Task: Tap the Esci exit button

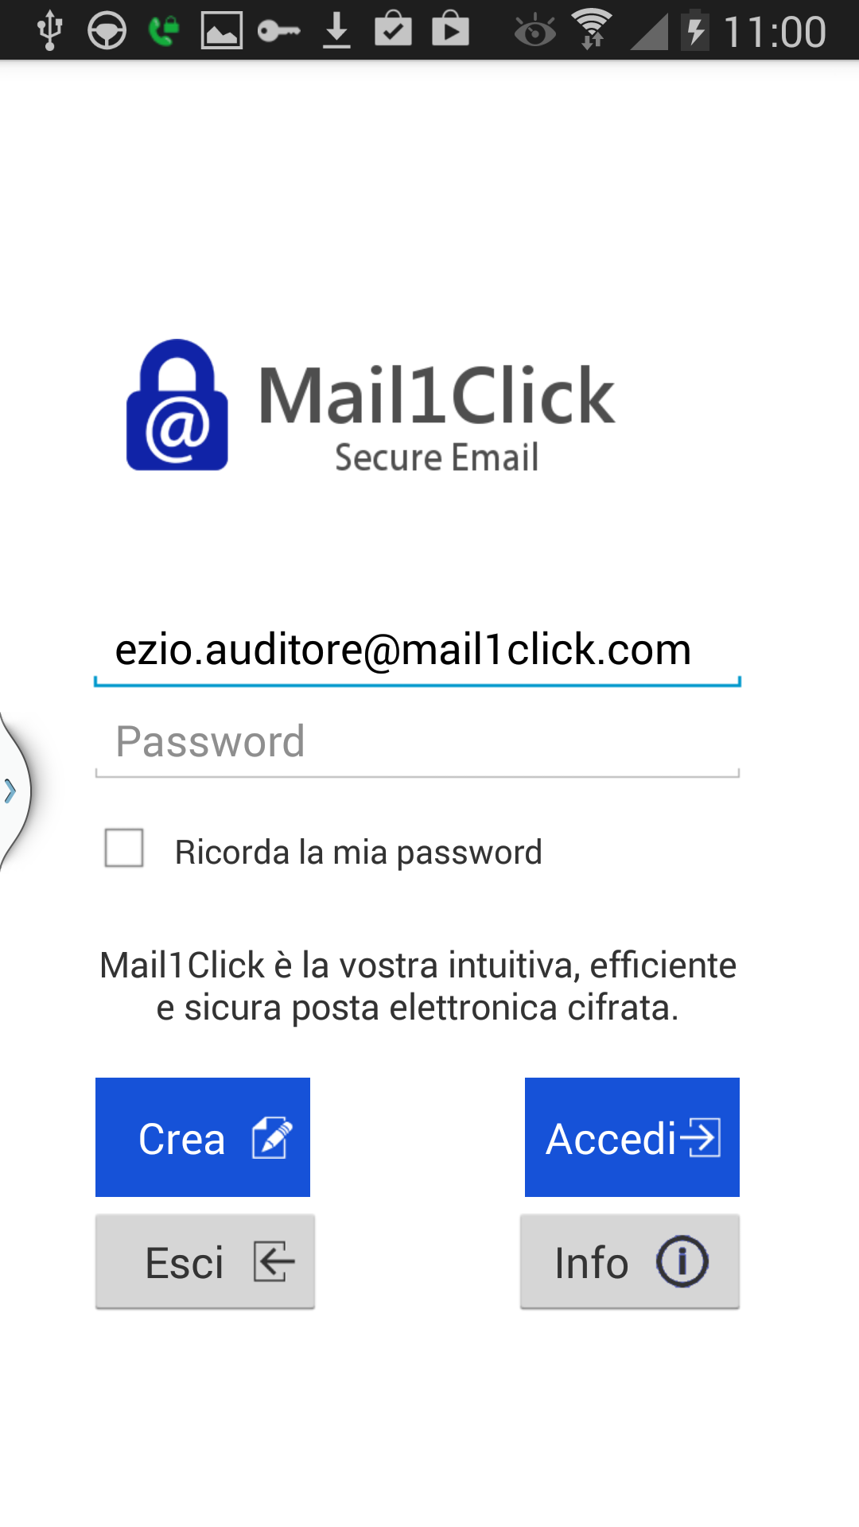Action: (205, 1261)
